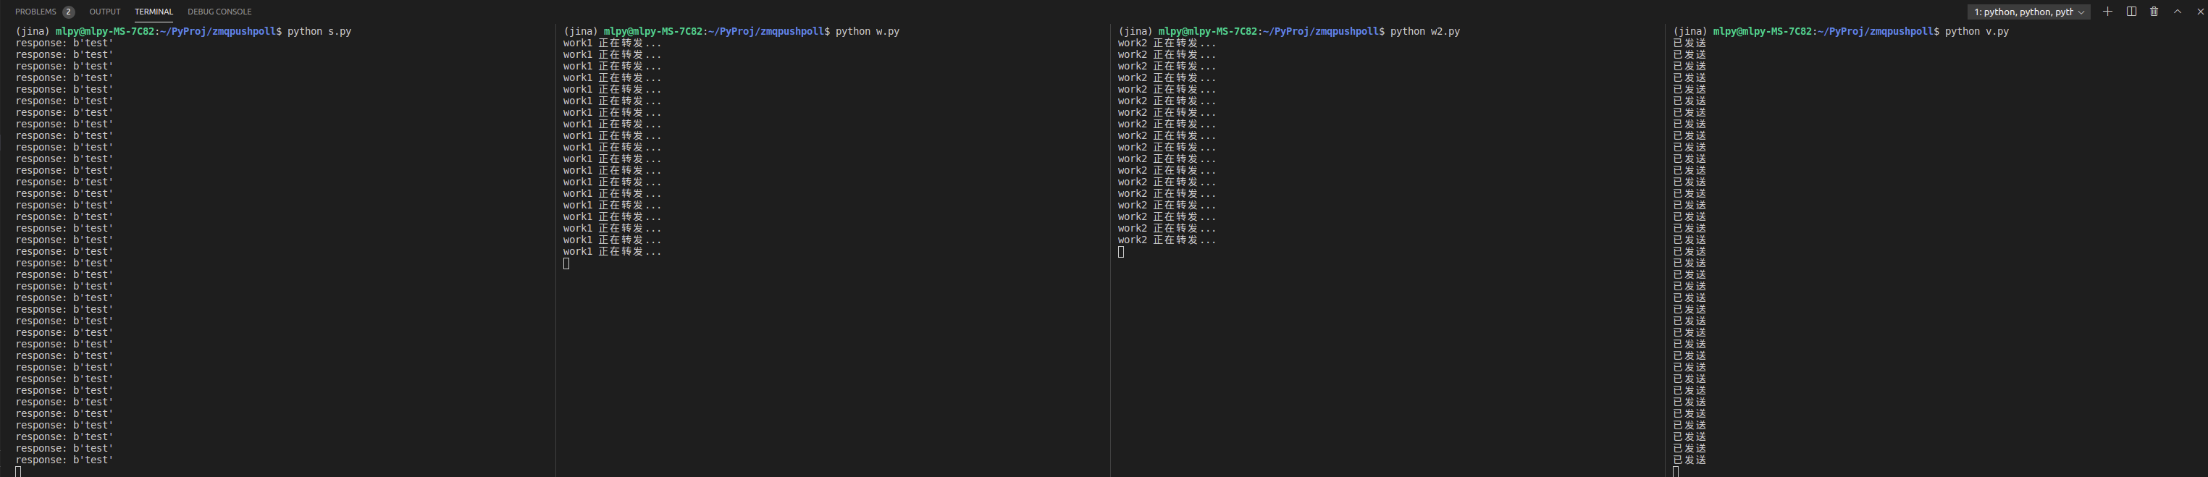Click the 'python w.py' command line

pos(868,32)
